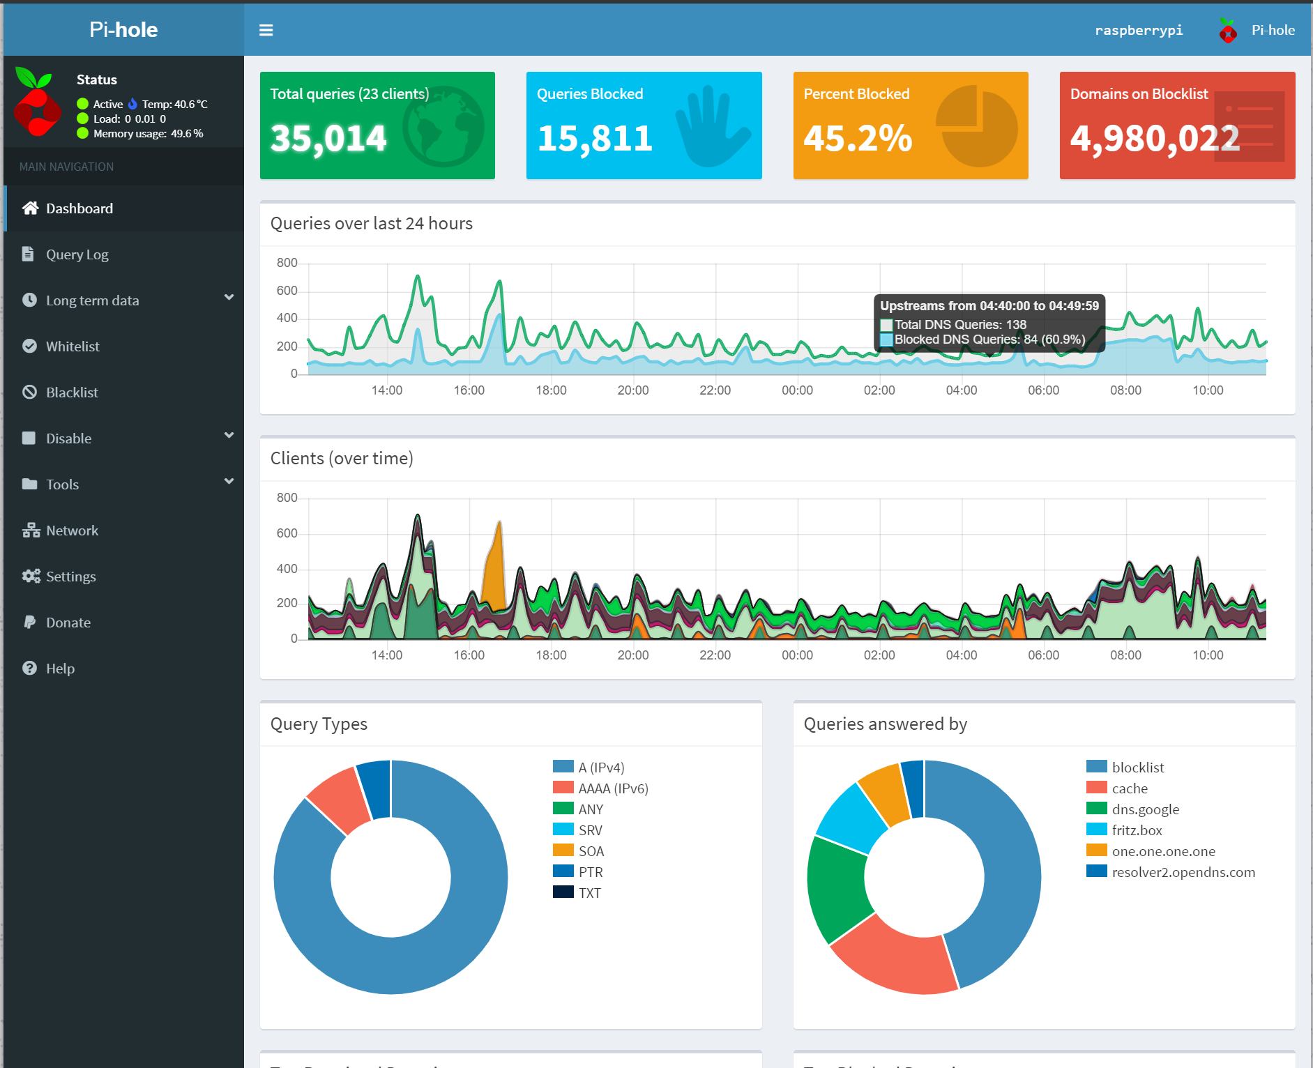The width and height of the screenshot is (1313, 1068).
Task: Click the Dashboard home icon
Action: tap(30, 208)
